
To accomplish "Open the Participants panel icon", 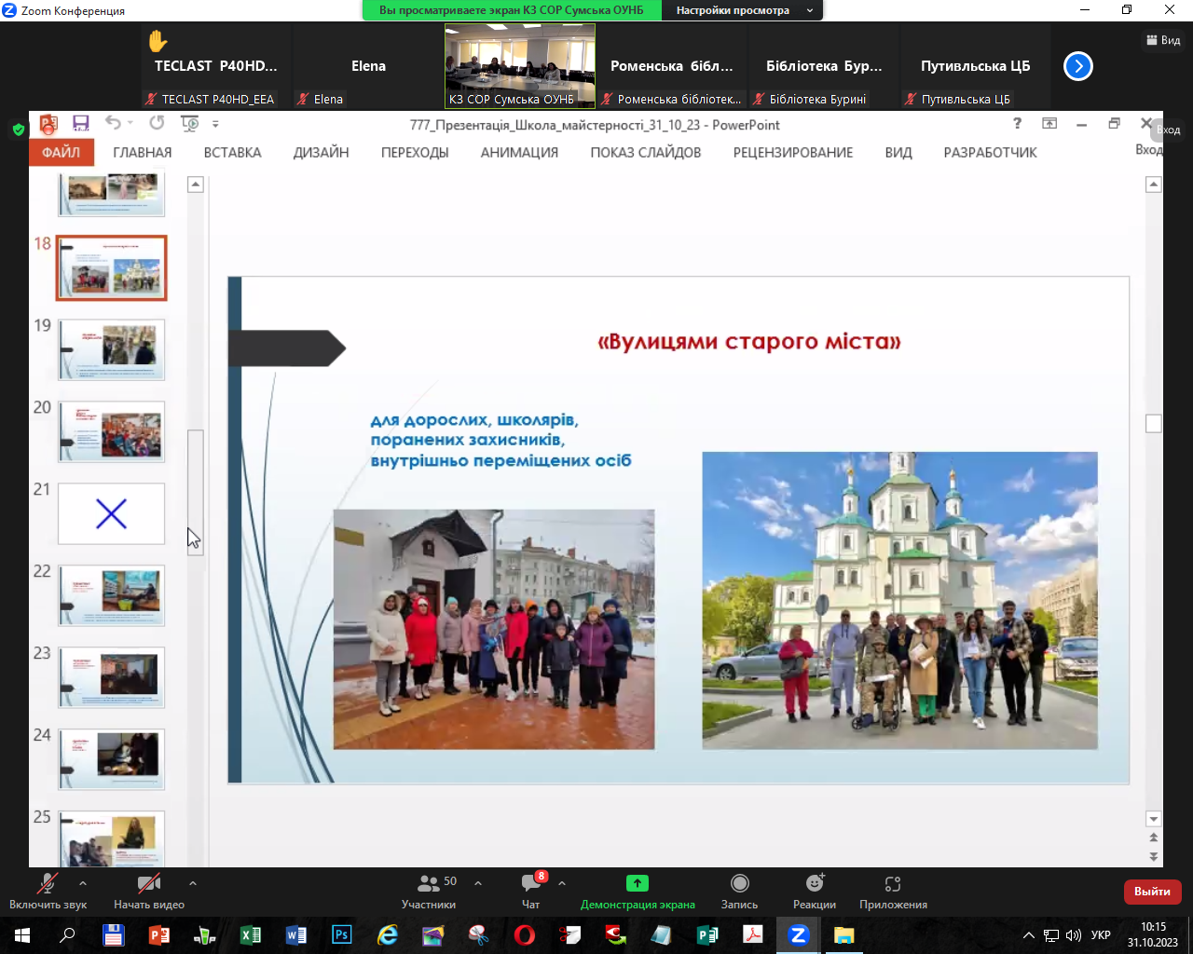I will 429,883.
